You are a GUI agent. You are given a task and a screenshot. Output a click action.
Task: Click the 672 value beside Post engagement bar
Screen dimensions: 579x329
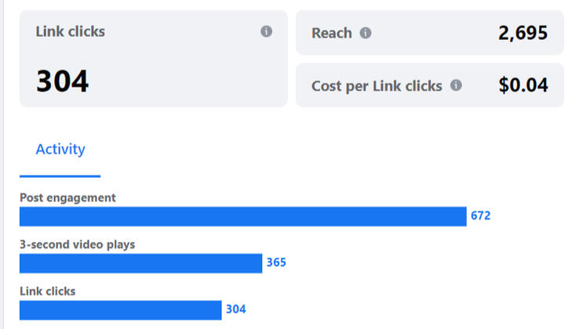480,216
